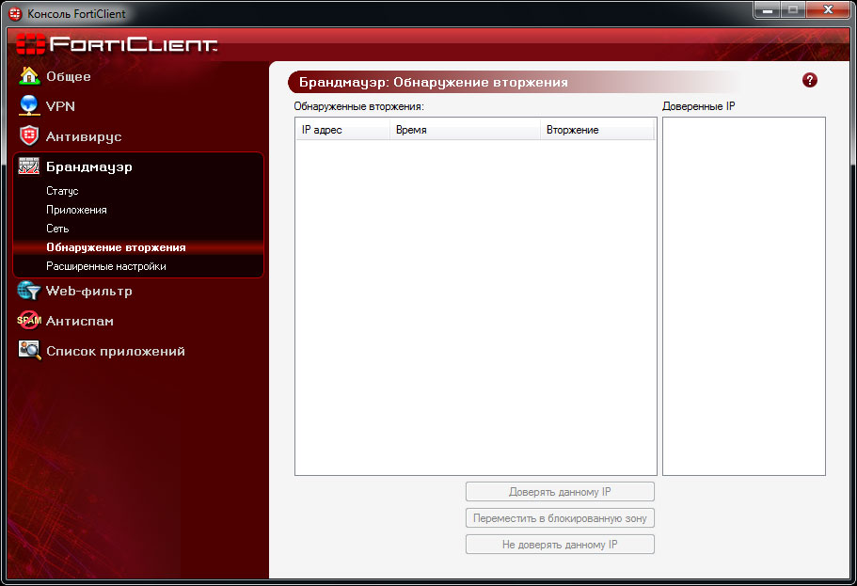Open Список приложений section

(x=116, y=351)
